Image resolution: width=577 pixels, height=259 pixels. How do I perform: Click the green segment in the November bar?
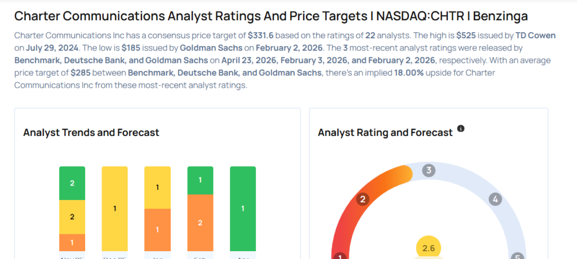[x=72, y=183]
